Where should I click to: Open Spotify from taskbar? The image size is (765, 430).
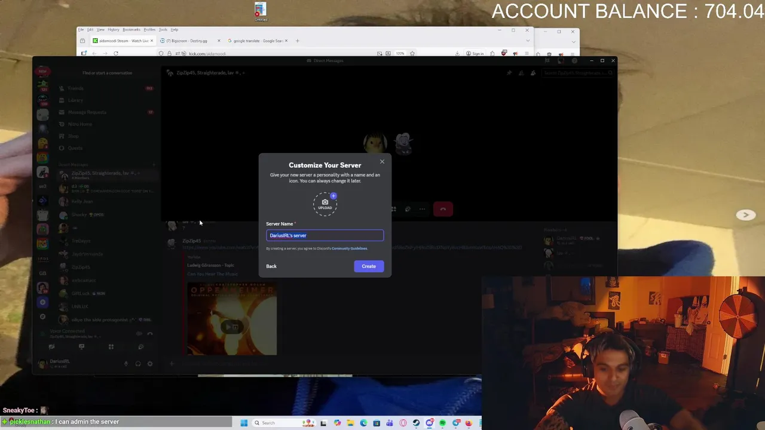click(442, 423)
